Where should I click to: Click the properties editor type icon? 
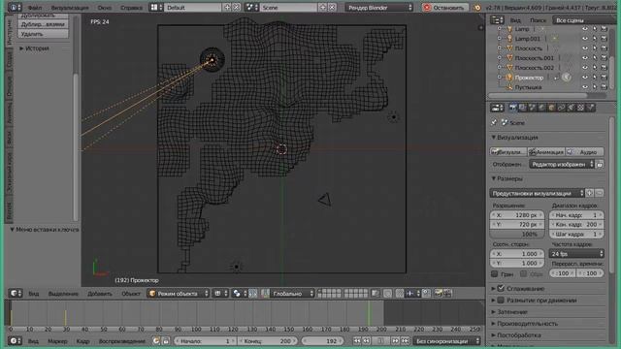(x=497, y=108)
